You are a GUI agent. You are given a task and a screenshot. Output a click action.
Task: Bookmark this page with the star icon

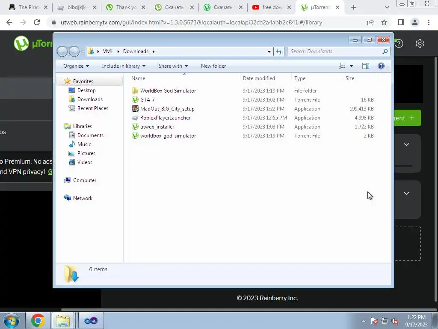pyautogui.click(x=384, y=22)
